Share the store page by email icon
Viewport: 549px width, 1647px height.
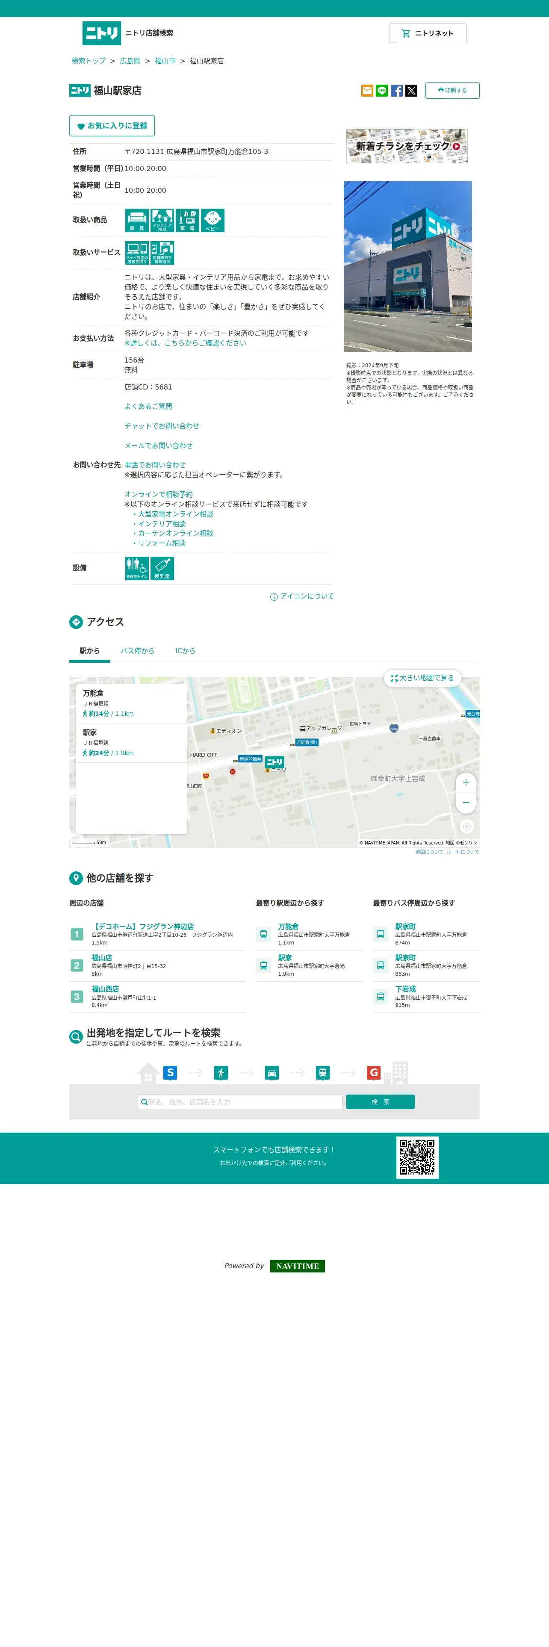367,91
